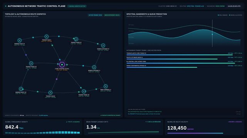This screenshot has height=138, width=247.
Task: Click the PACIFIC OPTIMIZED MESH label
Action: pyautogui.click(x=134, y=58)
